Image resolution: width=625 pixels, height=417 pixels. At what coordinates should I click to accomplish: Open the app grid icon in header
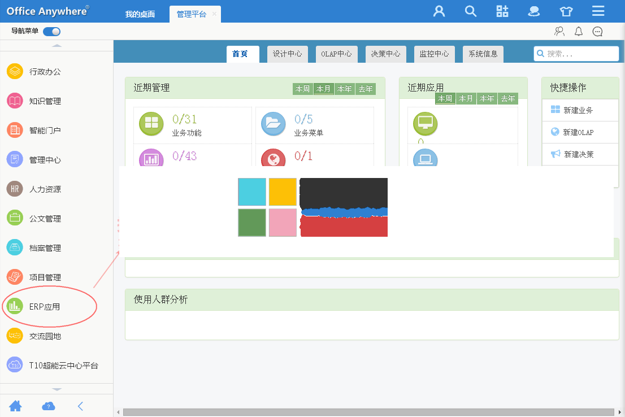coord(502,11)
